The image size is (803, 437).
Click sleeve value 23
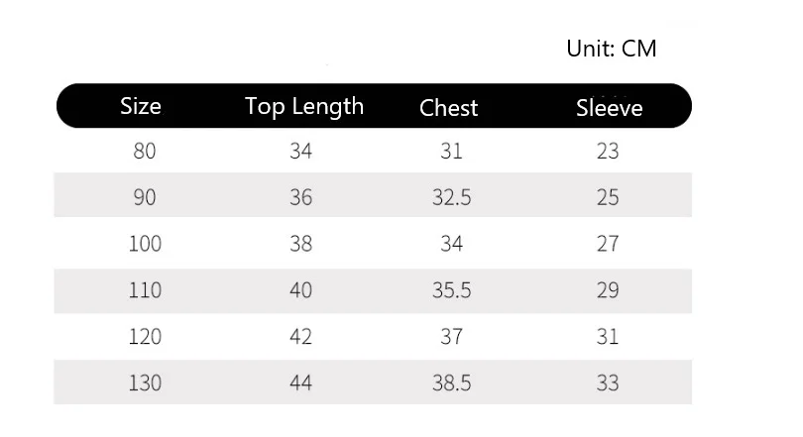pos(608,152)
